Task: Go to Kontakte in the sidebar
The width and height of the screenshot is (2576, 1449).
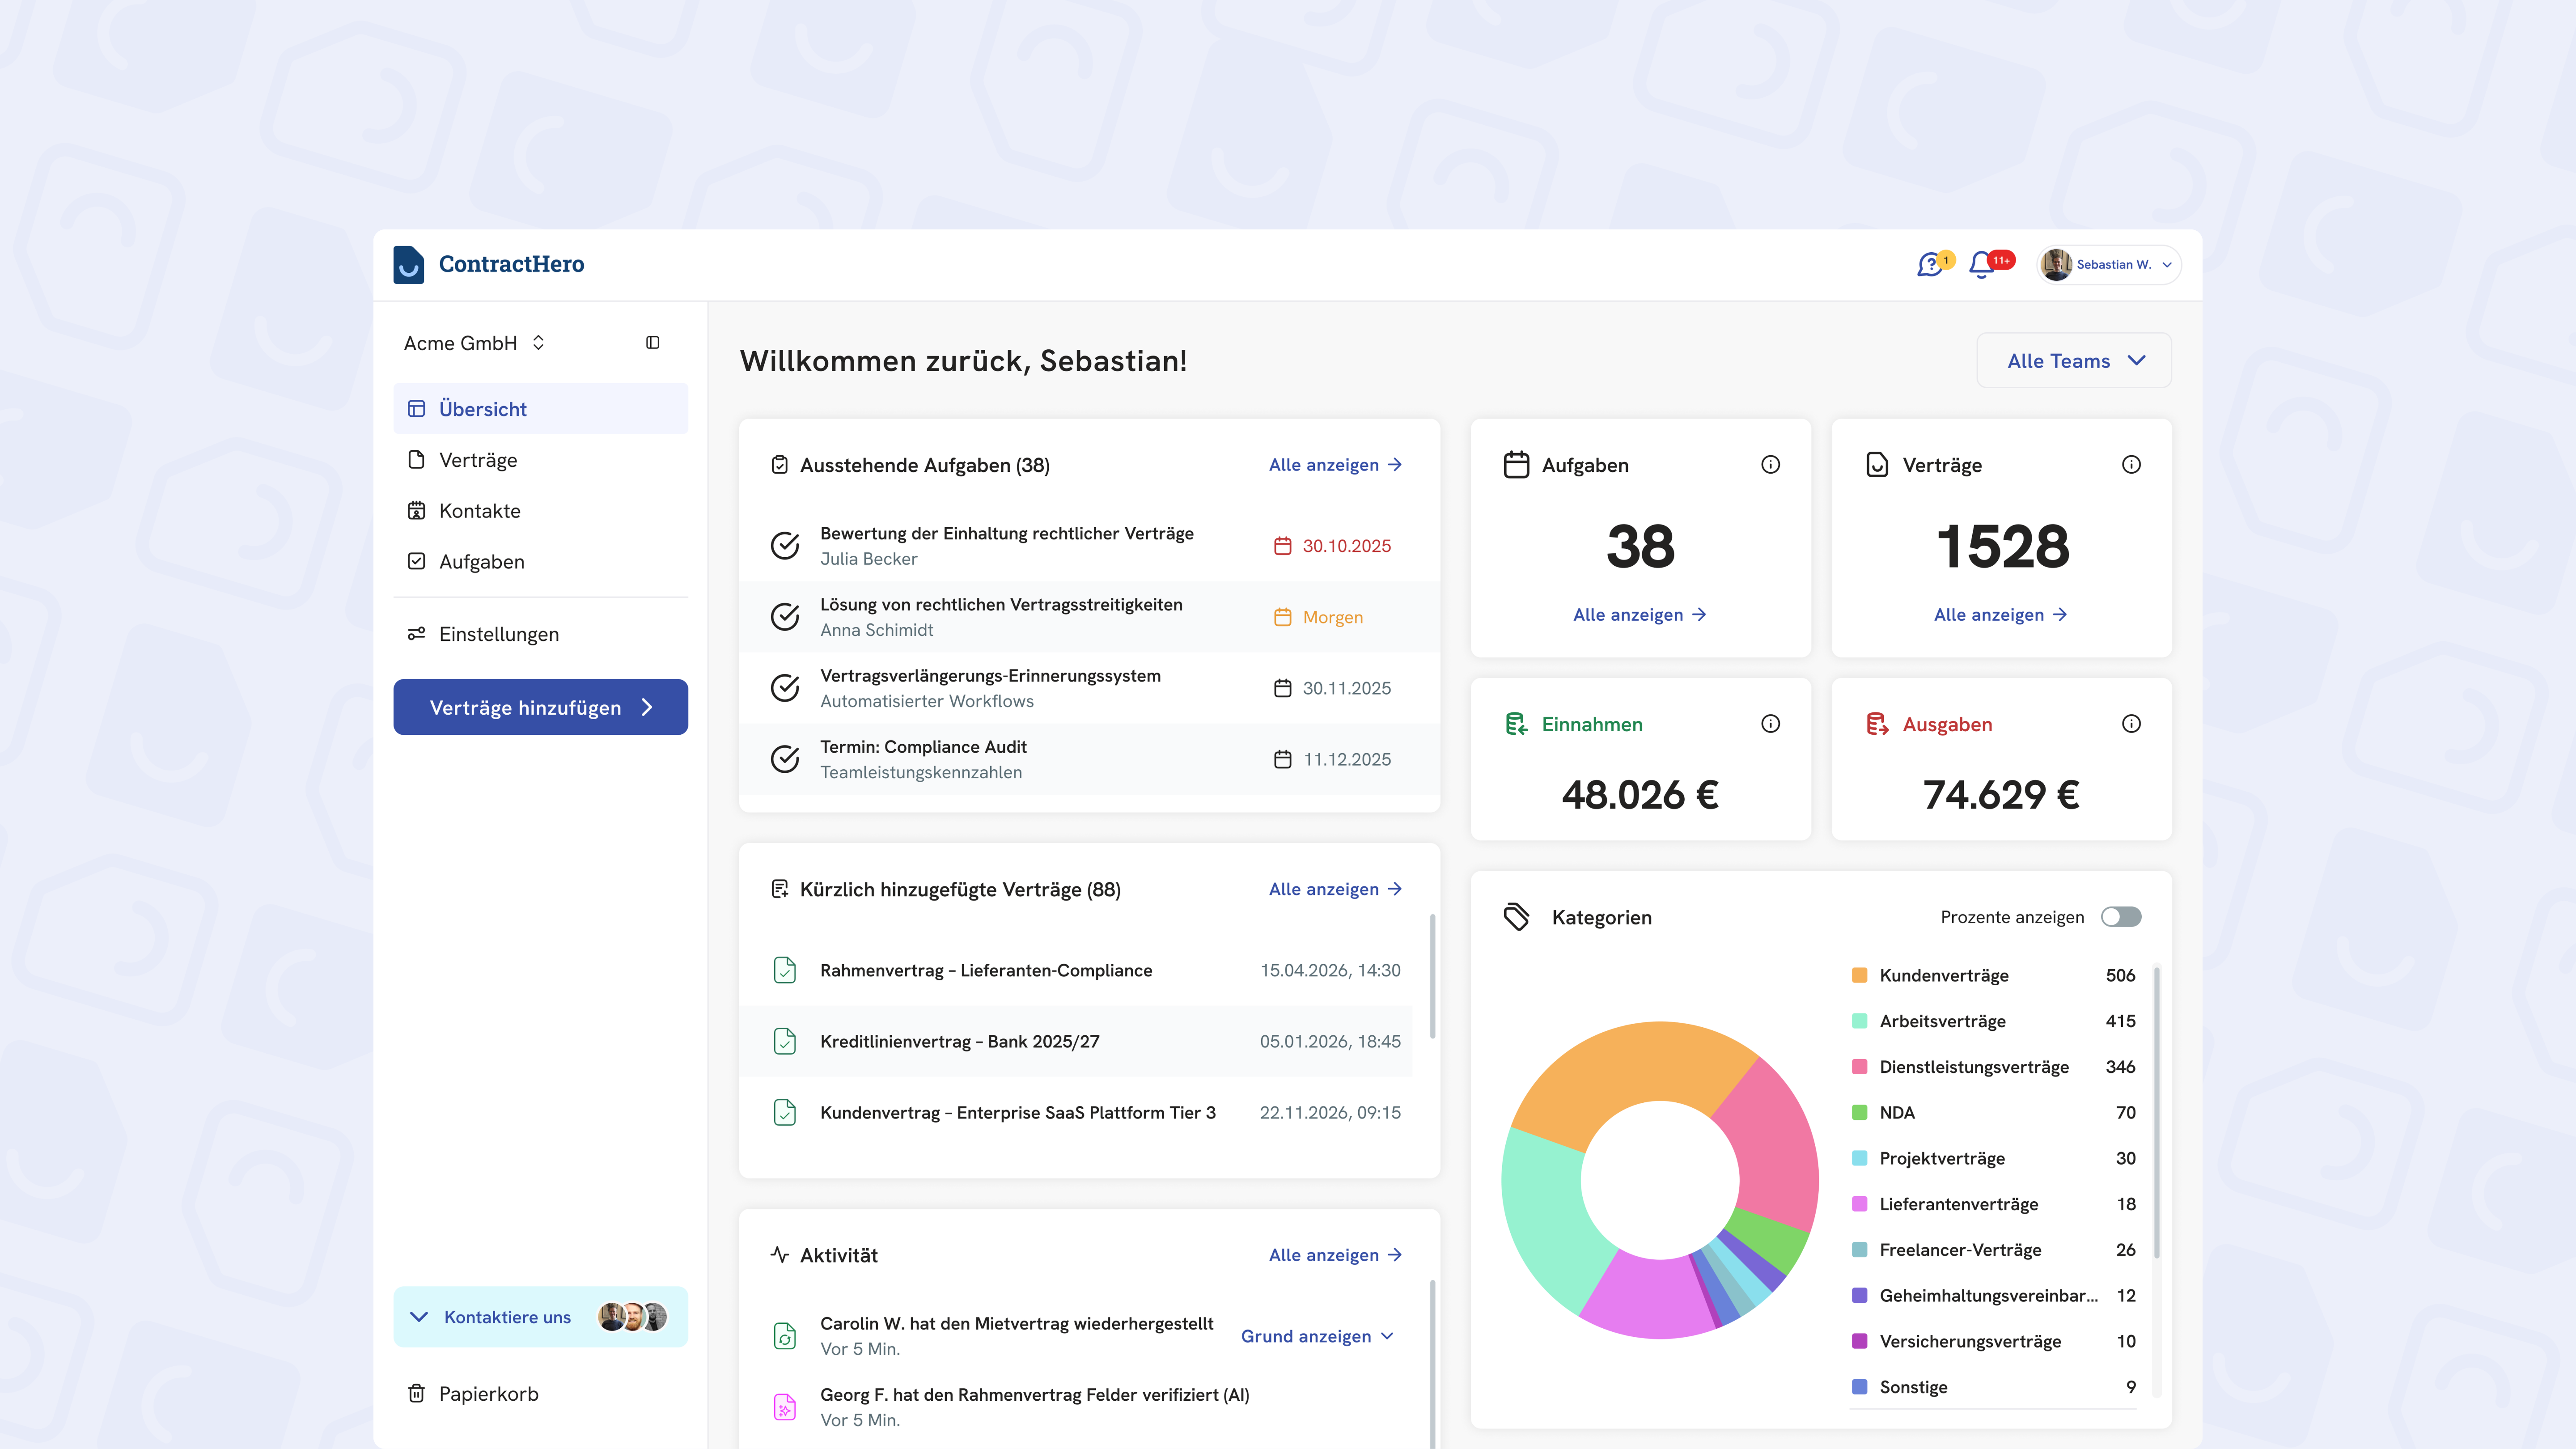Action: pos(479,511)
